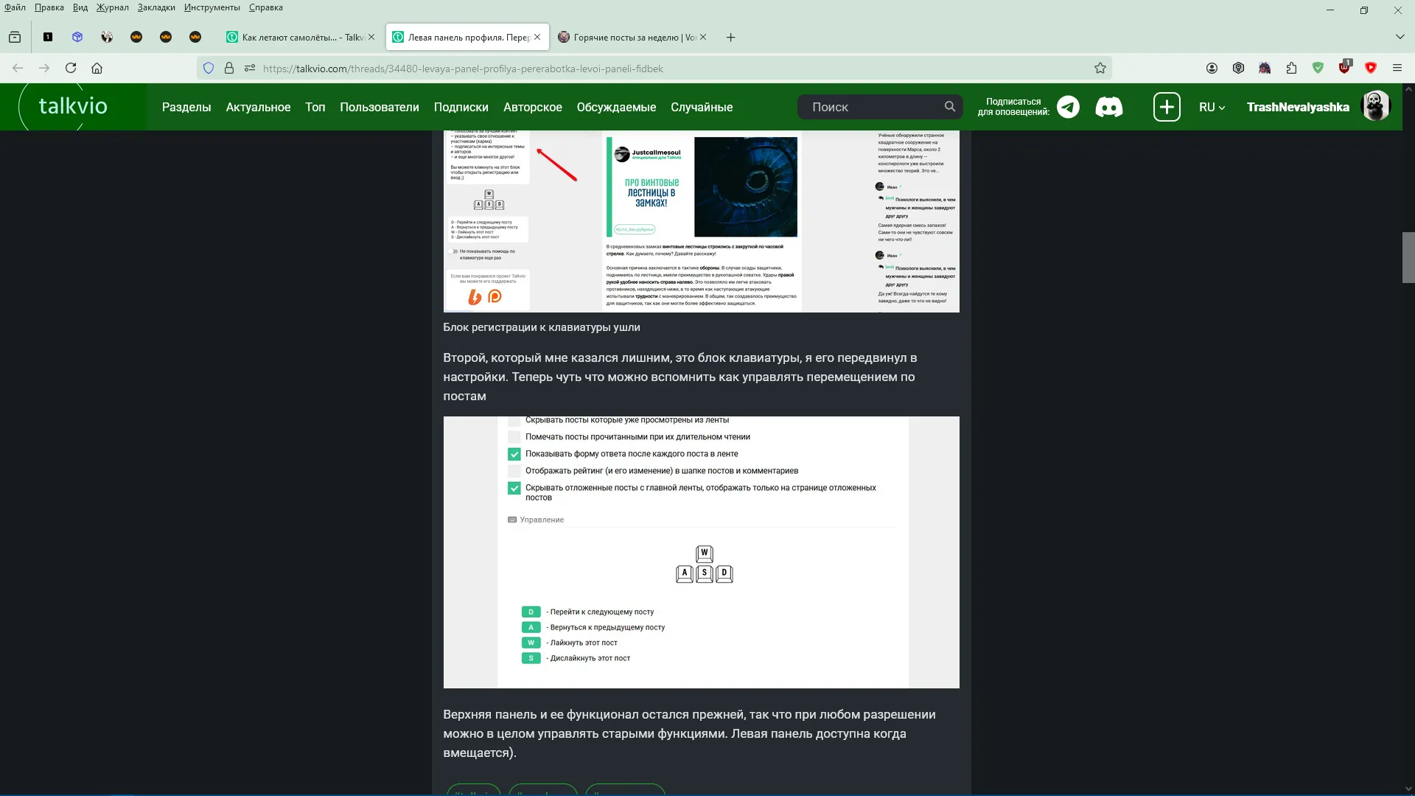
Task: Open the Discord notification icon
Action: pos(1109,108)
